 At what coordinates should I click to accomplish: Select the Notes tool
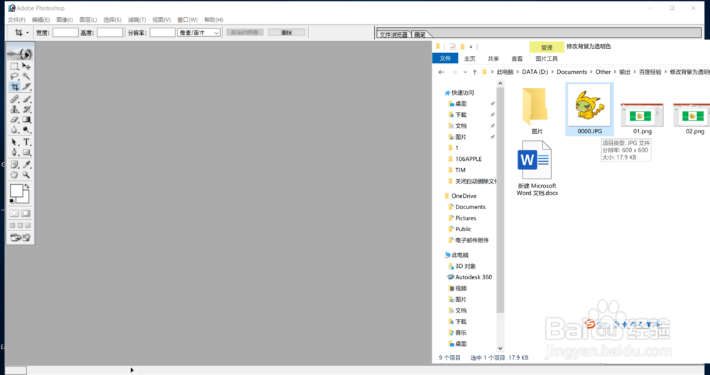tap(14, 164)
